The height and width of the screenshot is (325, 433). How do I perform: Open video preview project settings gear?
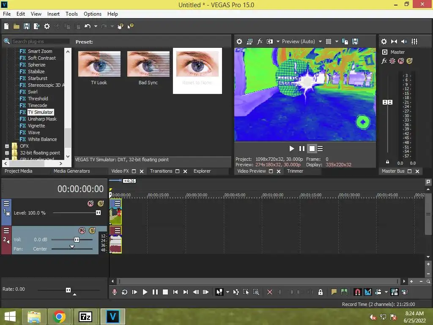pyautogui.click(x=239, y=41)
